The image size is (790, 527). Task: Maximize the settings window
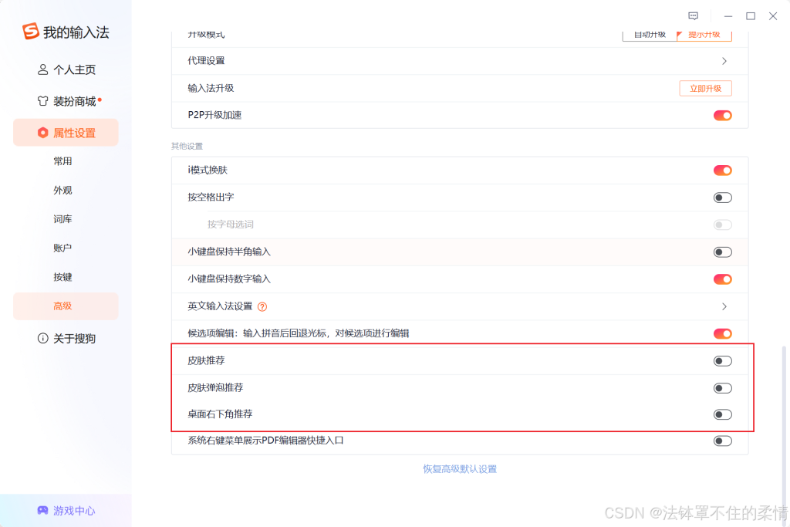click(751, 16)
